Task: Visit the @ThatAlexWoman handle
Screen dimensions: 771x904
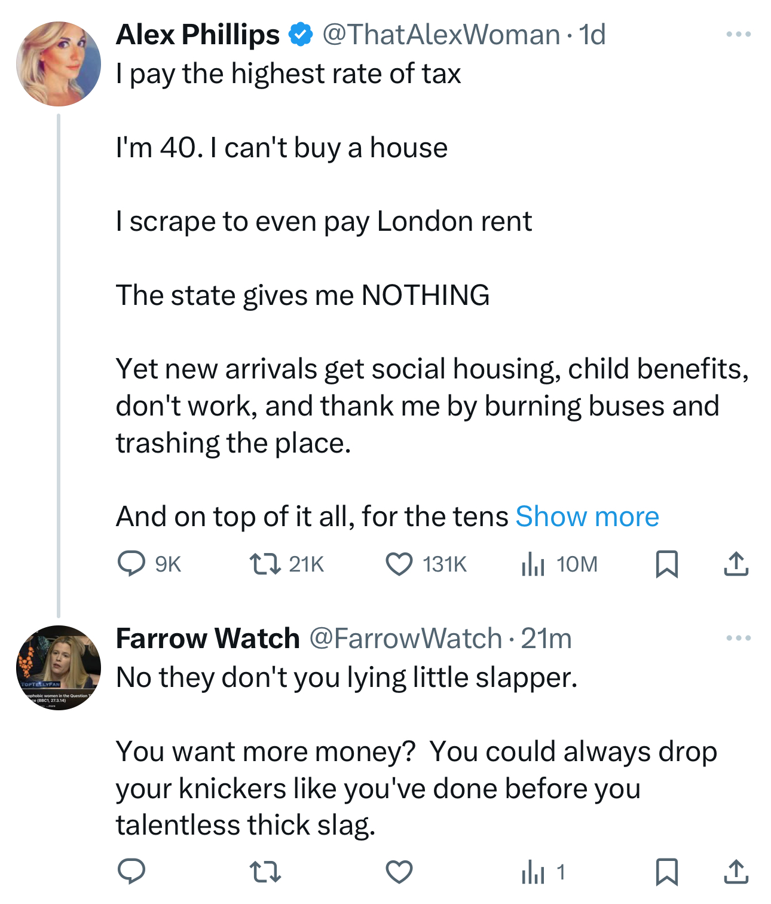Action: [x=441, y=35]
